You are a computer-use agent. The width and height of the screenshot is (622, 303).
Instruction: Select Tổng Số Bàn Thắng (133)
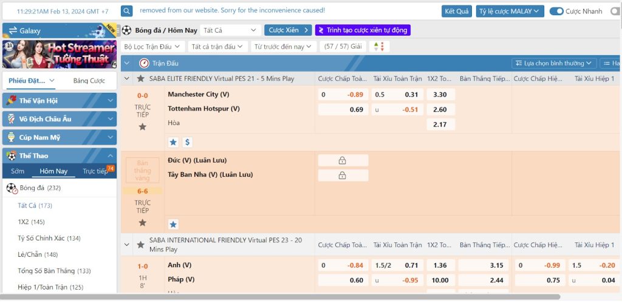[54, 271]
